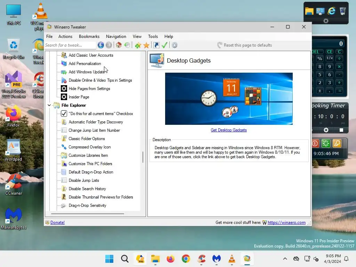Select Compressed Overlay Icon tweak
The width and height of the screenshot is (356, 267).
[89, 147]
